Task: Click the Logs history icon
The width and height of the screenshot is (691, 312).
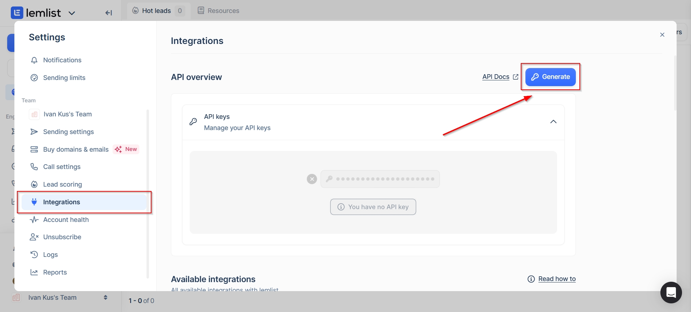Action: click(34, 255)
